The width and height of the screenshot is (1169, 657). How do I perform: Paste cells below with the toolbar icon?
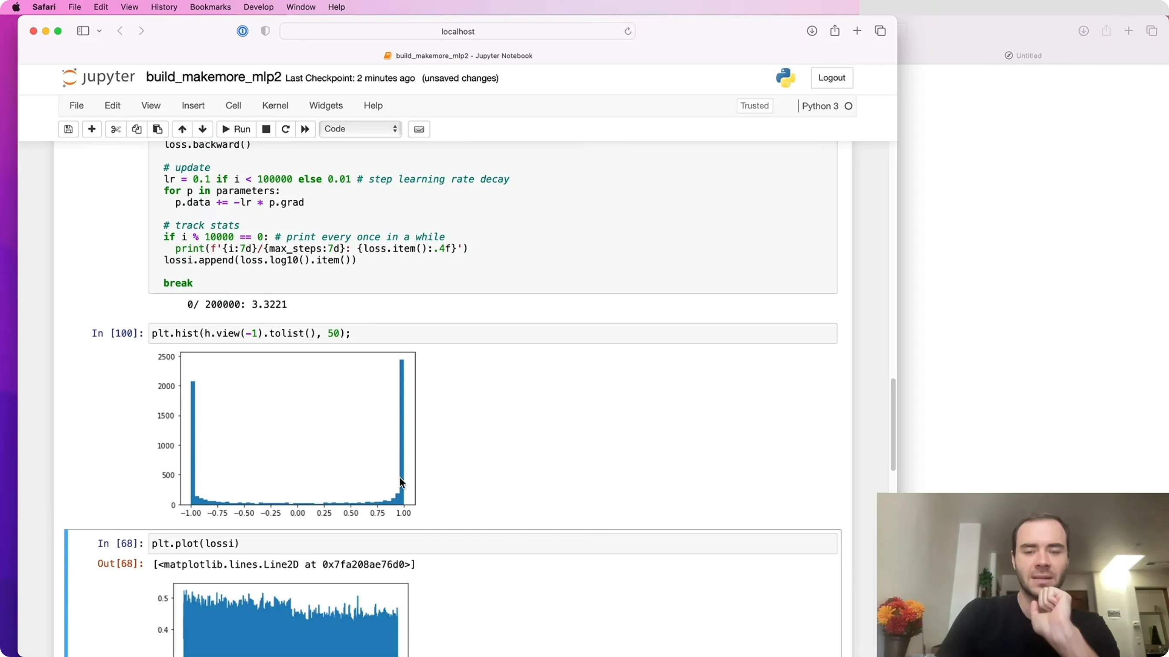point(157,129)
